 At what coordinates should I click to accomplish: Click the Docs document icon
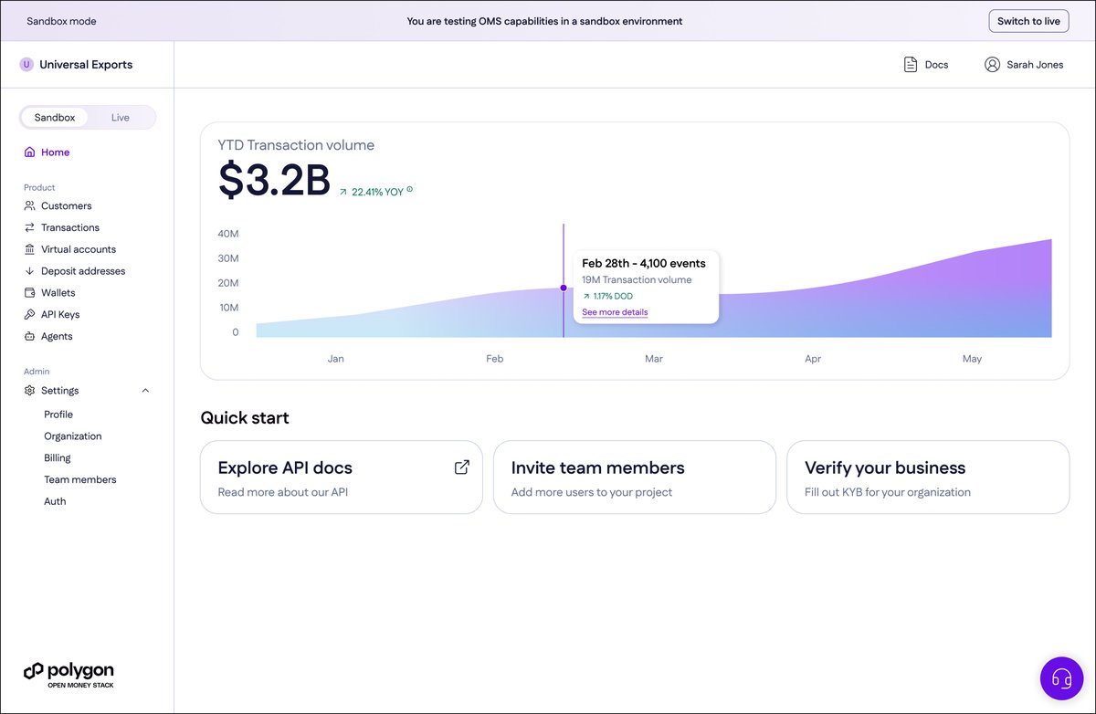[910, 65]
